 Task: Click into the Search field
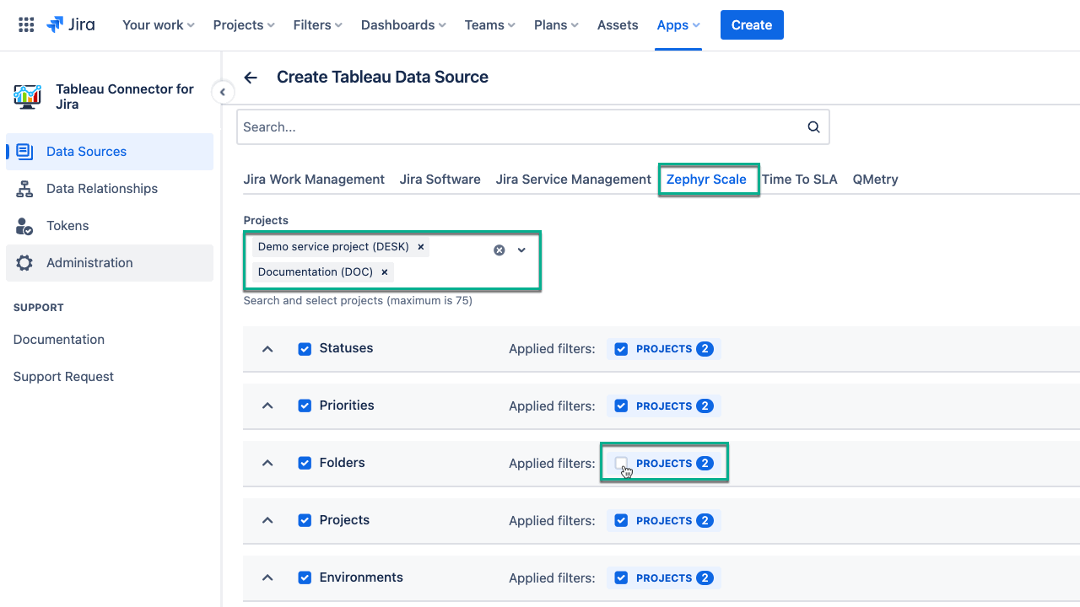coord(519,127)
